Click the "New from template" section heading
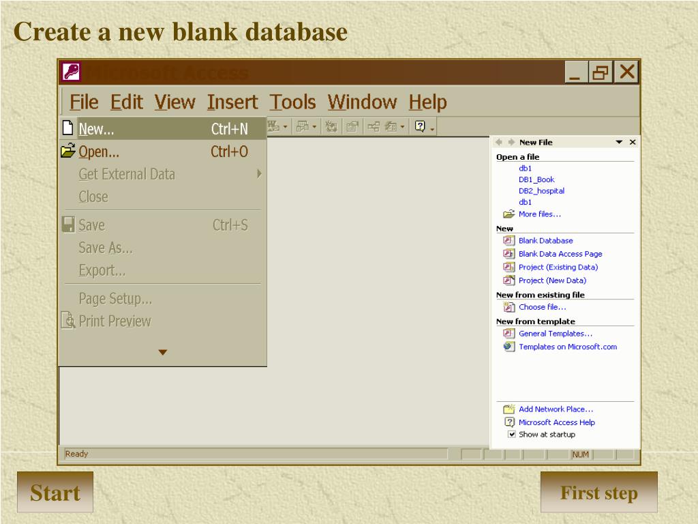 click(536, 321)
